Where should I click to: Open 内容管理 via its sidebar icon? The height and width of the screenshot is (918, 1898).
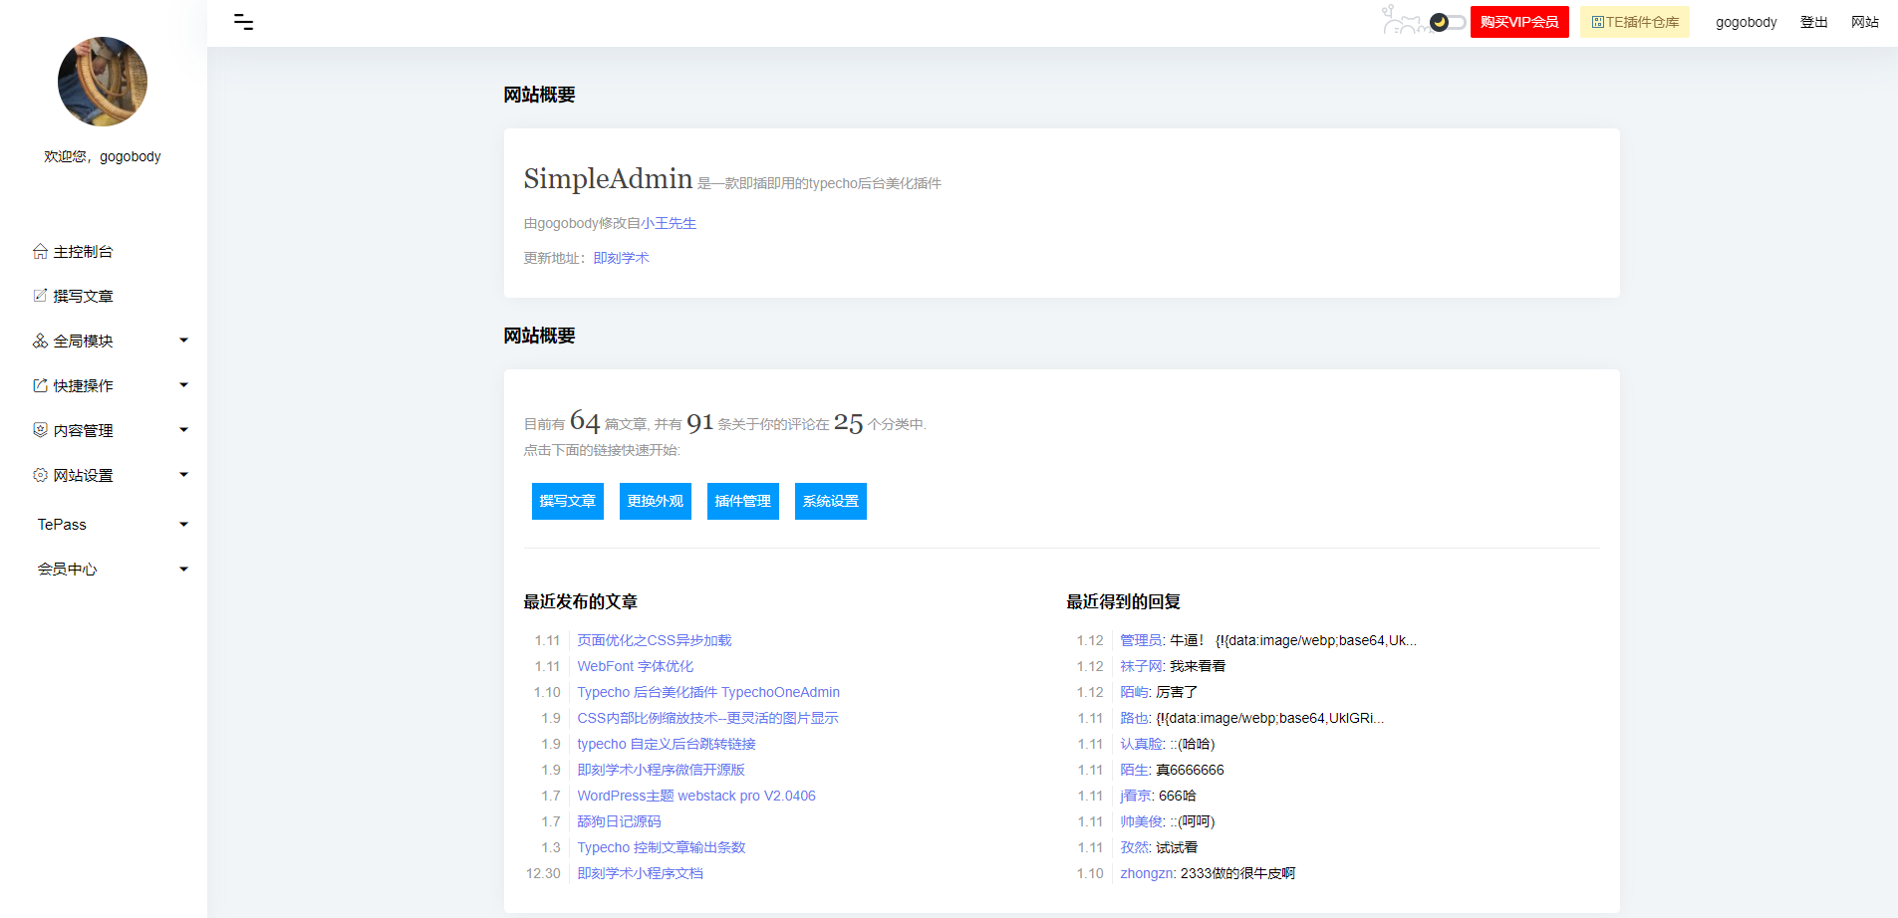(39, 430)
